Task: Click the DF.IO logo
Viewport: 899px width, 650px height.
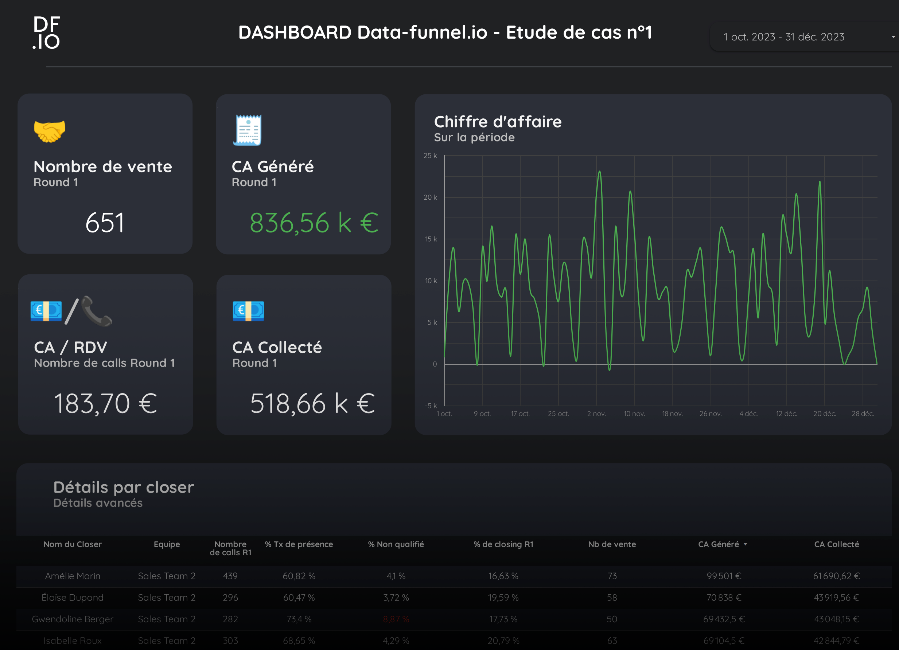Action: (46, 32)
